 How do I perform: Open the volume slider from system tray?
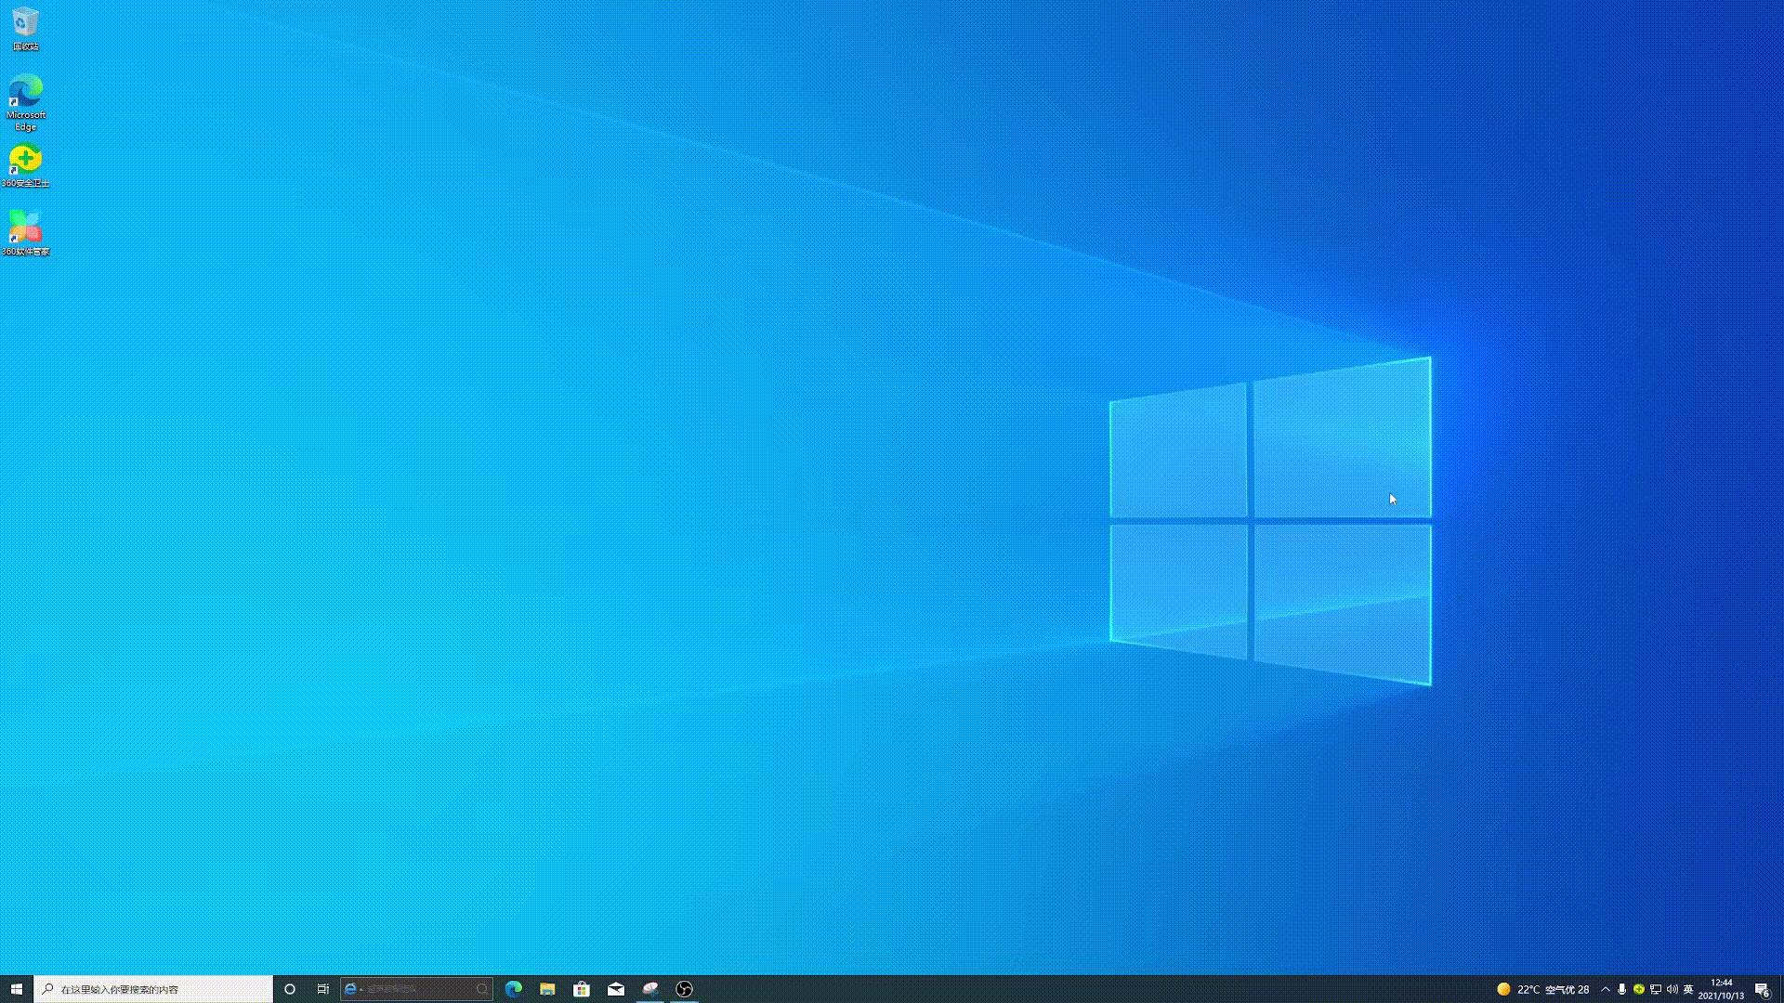1672,989
